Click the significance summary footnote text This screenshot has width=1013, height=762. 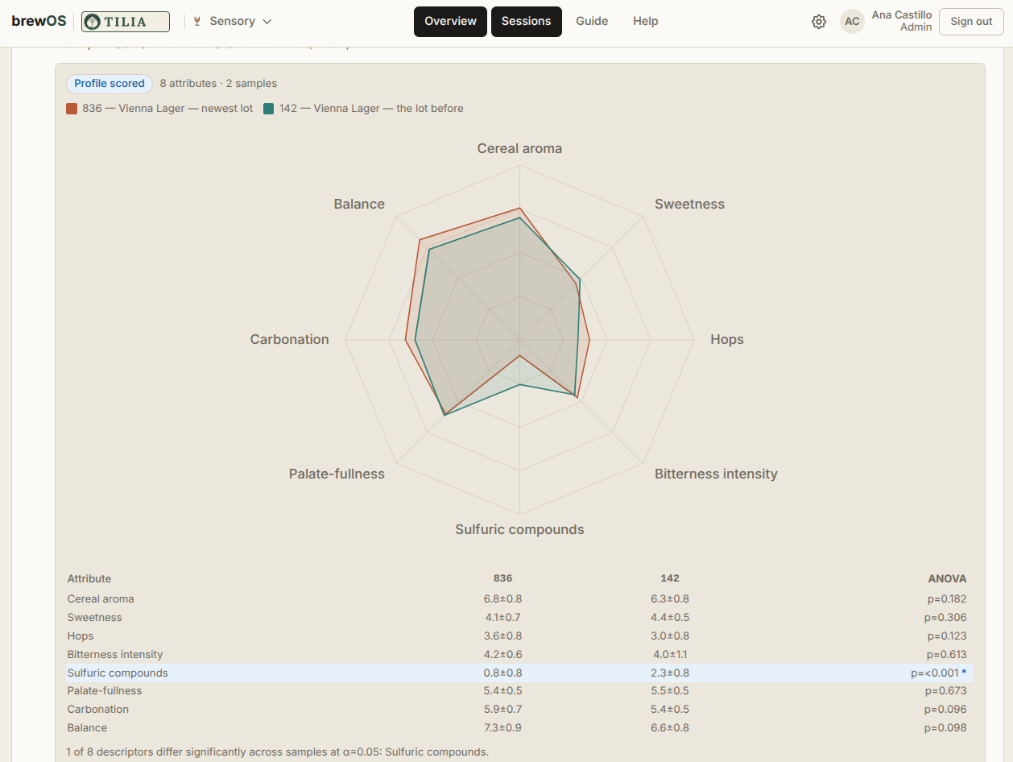click(x=278, y=752)
